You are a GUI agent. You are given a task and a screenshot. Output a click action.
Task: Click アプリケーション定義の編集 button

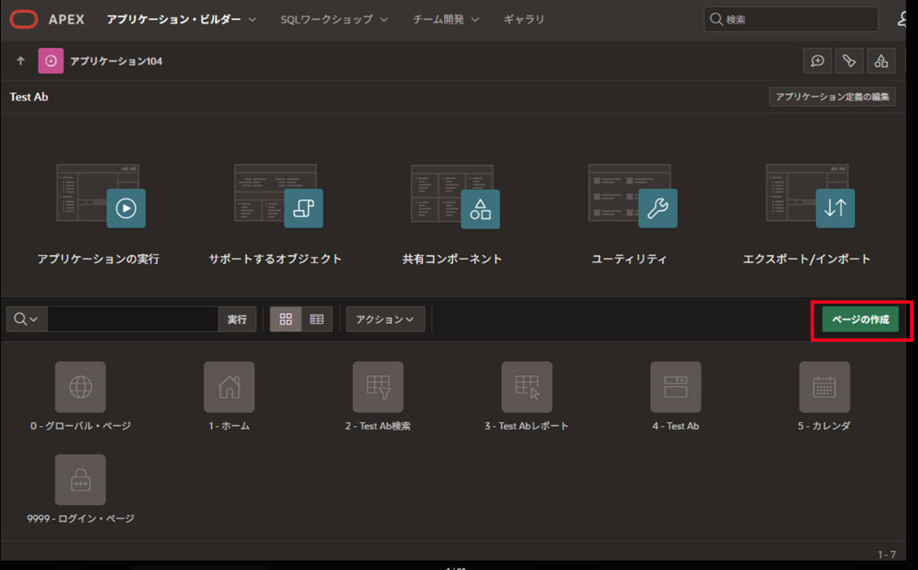coord(832,97)
